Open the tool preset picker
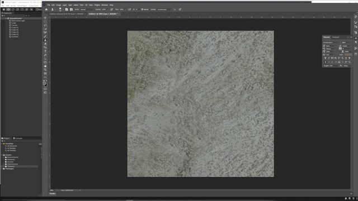 point(53,9)
